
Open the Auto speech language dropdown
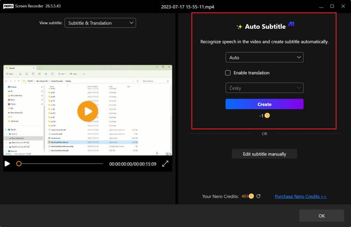pos(264,57)
